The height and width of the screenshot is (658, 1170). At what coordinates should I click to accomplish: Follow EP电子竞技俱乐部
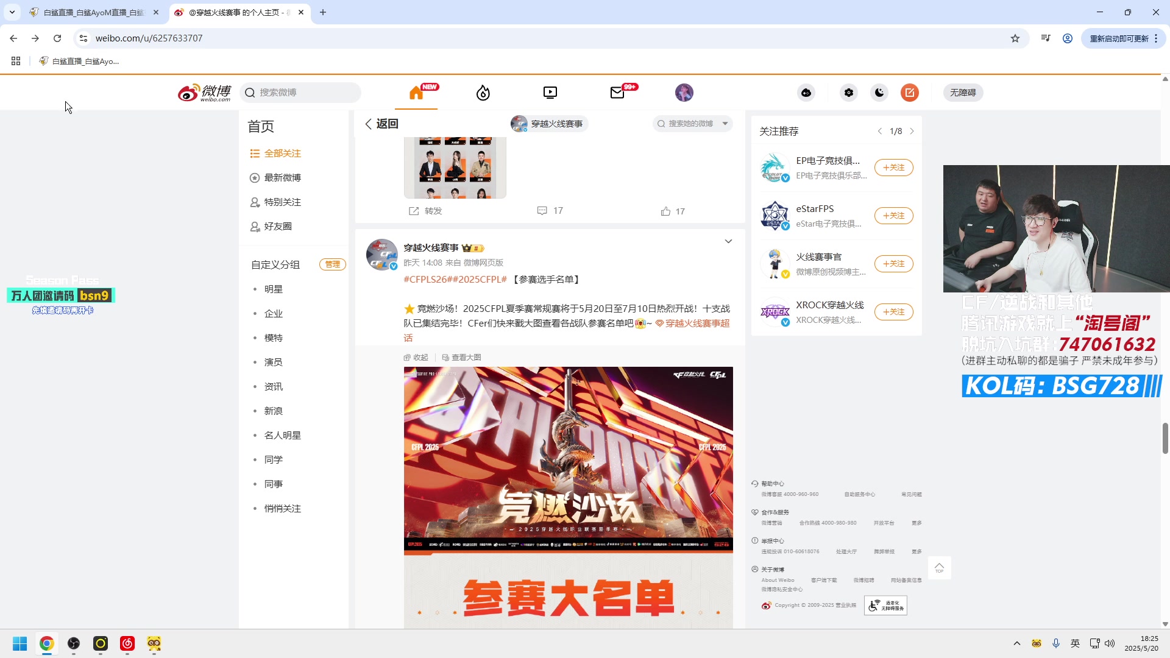(x=894, y=168)
